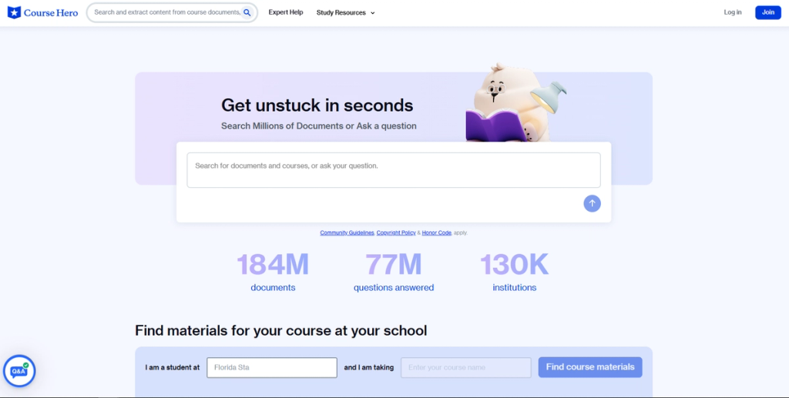Open the Copyright Policy link
Image resolution: width=789 pixels, height=398 pixels.
396,232
